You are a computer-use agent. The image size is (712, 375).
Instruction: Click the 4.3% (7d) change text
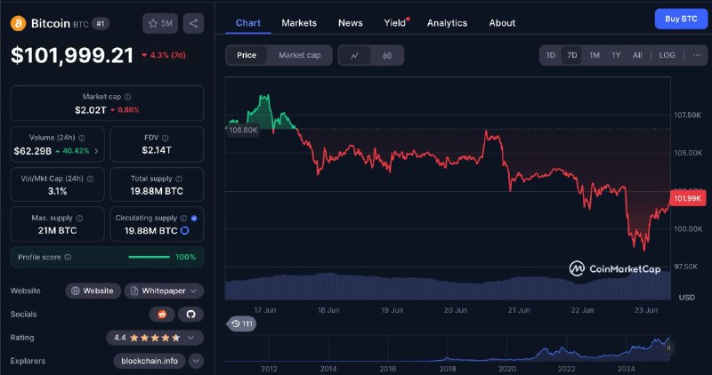click(167, 55)
